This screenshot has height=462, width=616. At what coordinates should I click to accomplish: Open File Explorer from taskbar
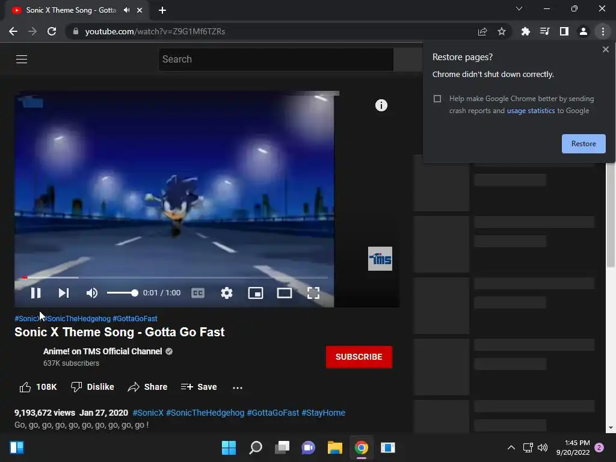pos(335,448)
